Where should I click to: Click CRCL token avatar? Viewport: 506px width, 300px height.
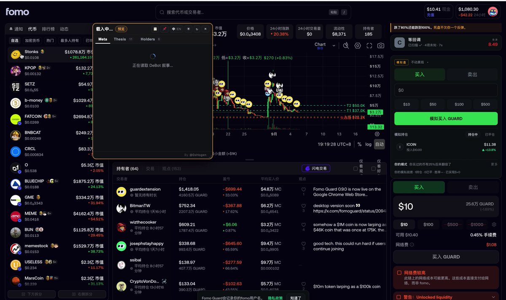click(x=16, y=151)
